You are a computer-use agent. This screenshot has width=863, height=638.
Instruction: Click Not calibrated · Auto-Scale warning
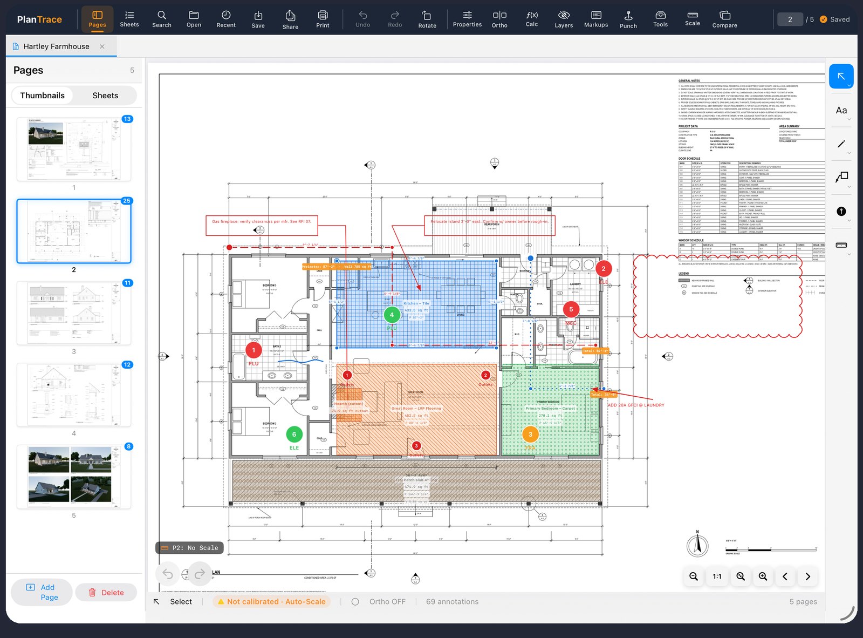(271, 601)
